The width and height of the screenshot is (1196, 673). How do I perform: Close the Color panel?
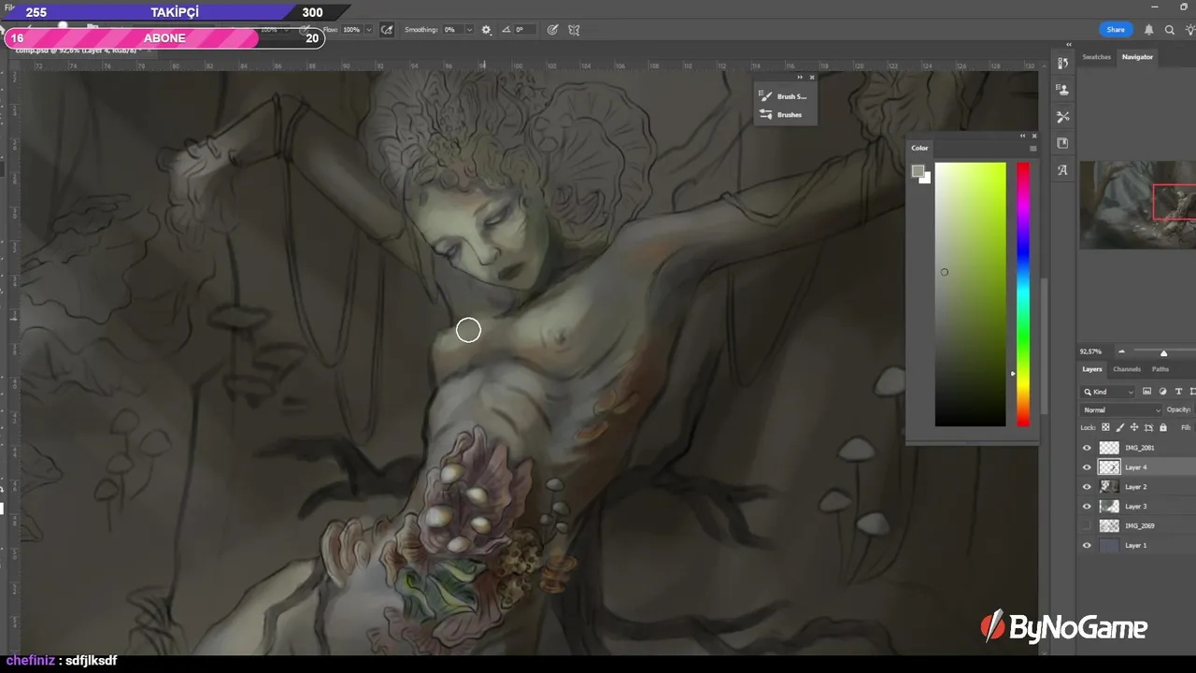1033,136
